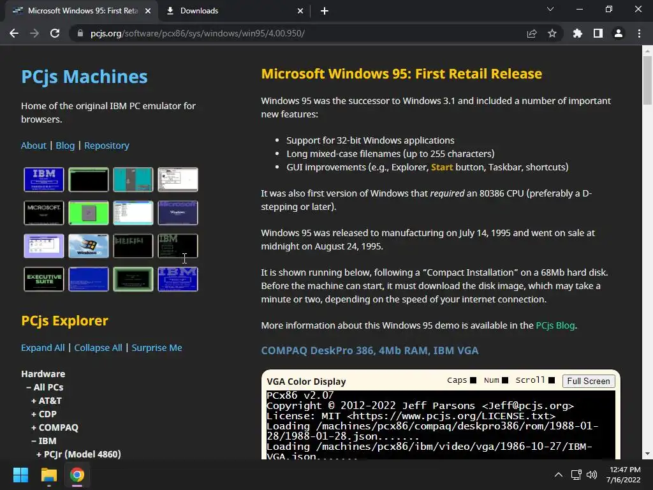Open the white window thumbnail in first row
Viewport: 653px width, 490px height.
click(x=178, y=179)
